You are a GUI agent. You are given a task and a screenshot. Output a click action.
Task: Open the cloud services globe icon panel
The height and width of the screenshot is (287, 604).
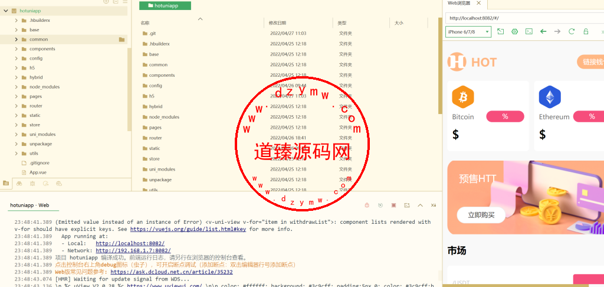click(x=59, y=184)
